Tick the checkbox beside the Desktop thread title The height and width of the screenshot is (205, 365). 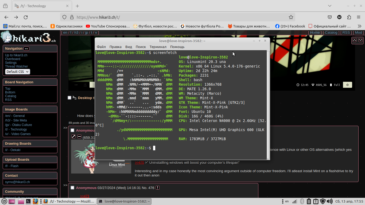coord(69,98)
